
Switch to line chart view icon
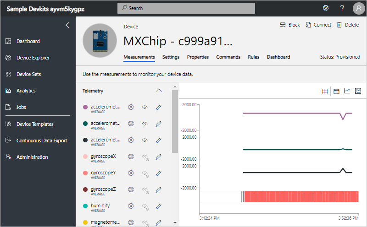tap(347, 91)
